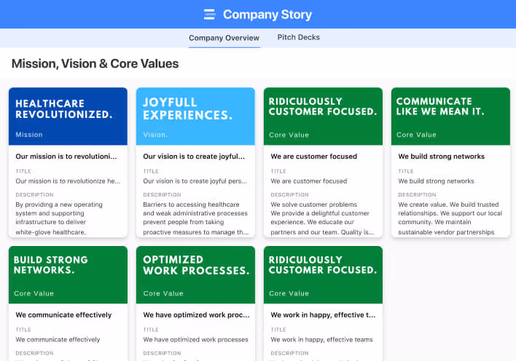Viewport: 516px width, 361px height.
Task: Click the bold 'Our mission is to revolutioni...' heading
Action: [x=66, y=156]
